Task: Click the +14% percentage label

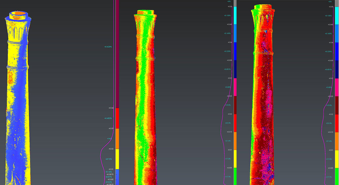Action: (109, 139)
